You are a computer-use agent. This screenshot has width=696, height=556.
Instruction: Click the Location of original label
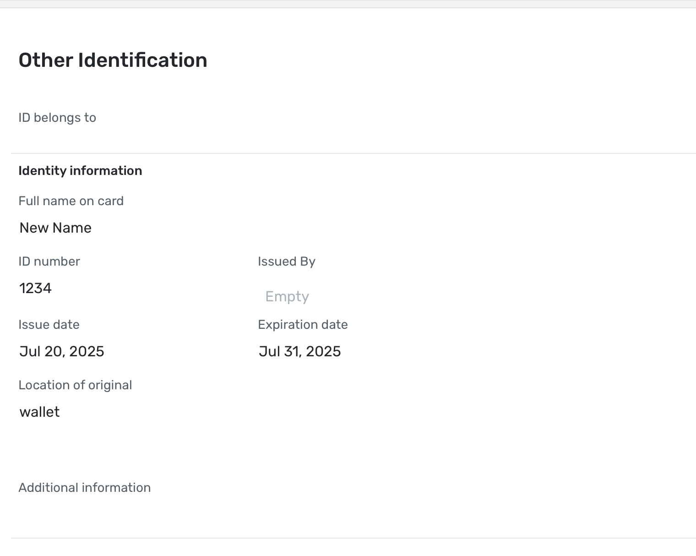pos(75,385)
